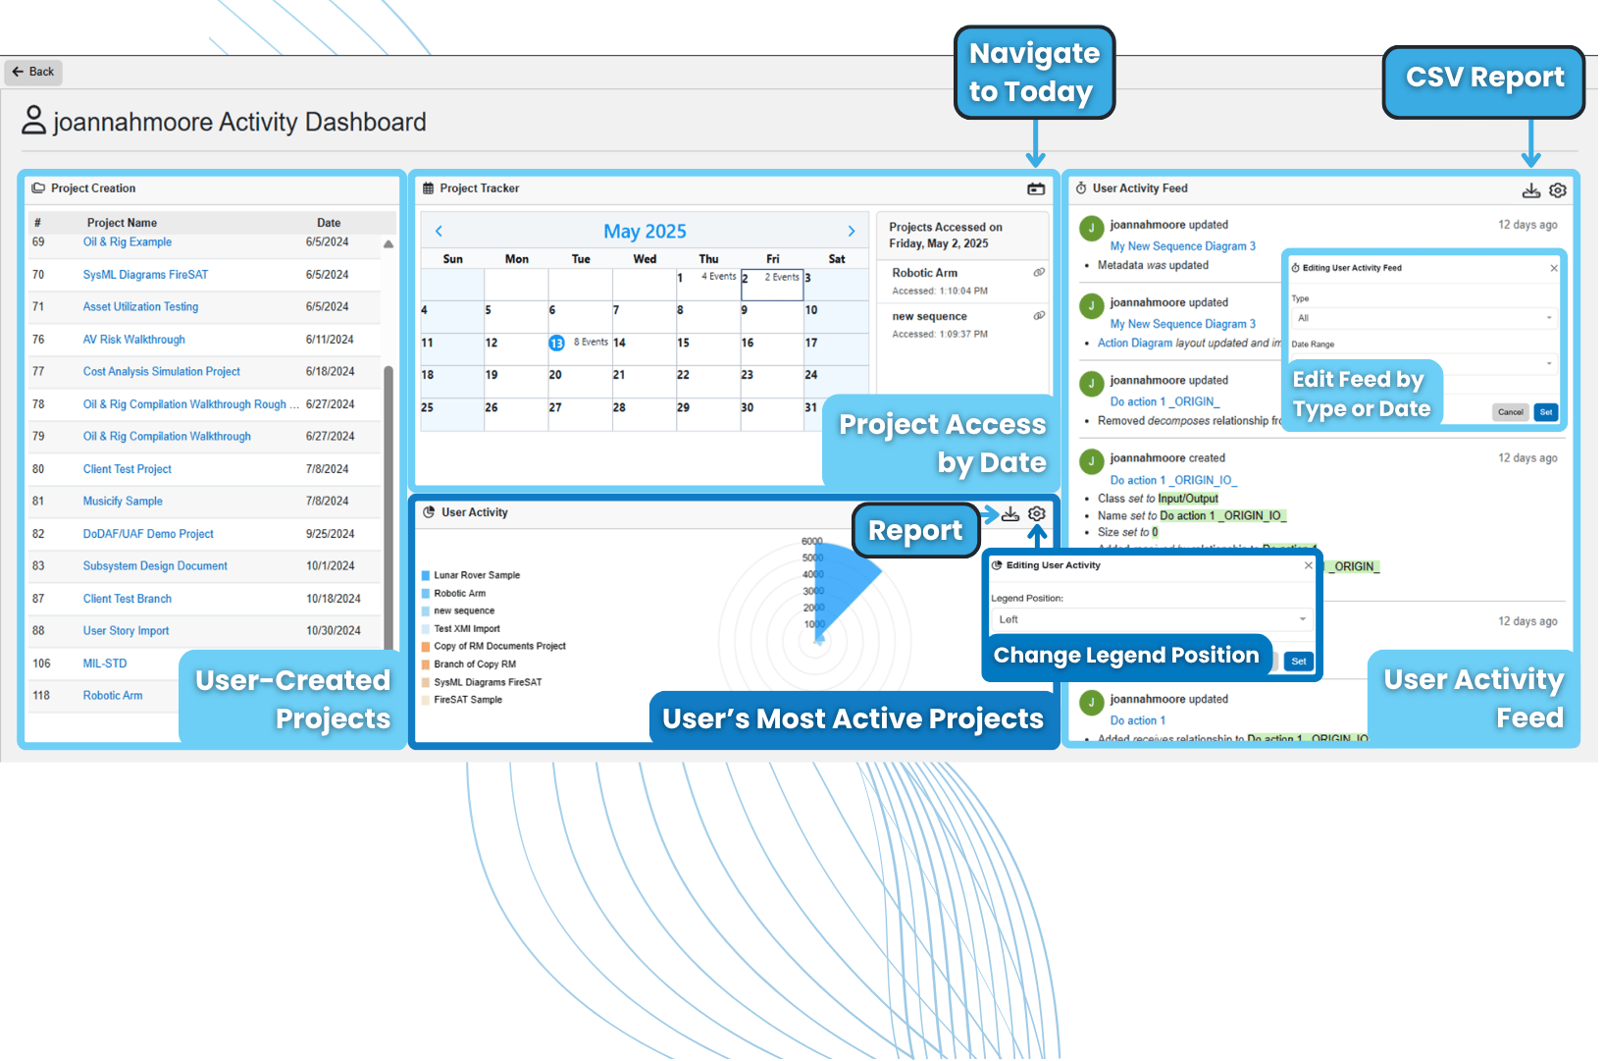Click Date column header
The width and height of the screenshot is (1604, 1061).
pyautogui.click(x=329, y=223)
